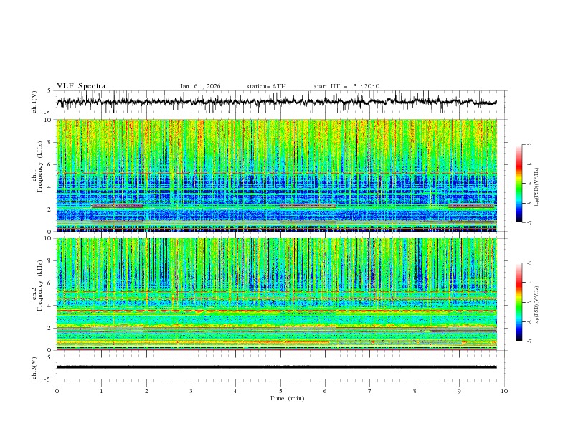Click the upper colorbar 'log(PSD)(V²/Hz)' label
This screenshot has width=568, height=439.
(537, 187)
